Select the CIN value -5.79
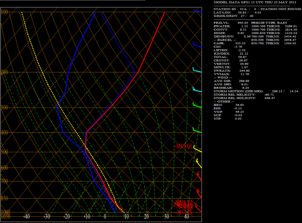The height and width of the screenshot is (223, 302). [238, 47]
